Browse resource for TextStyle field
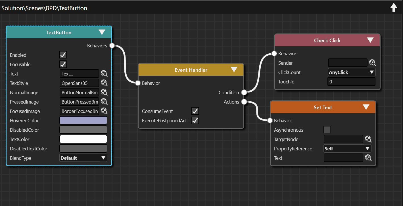The height and width of the screenshot is (206, 403). pyautogui.click(x=104, y=83)
